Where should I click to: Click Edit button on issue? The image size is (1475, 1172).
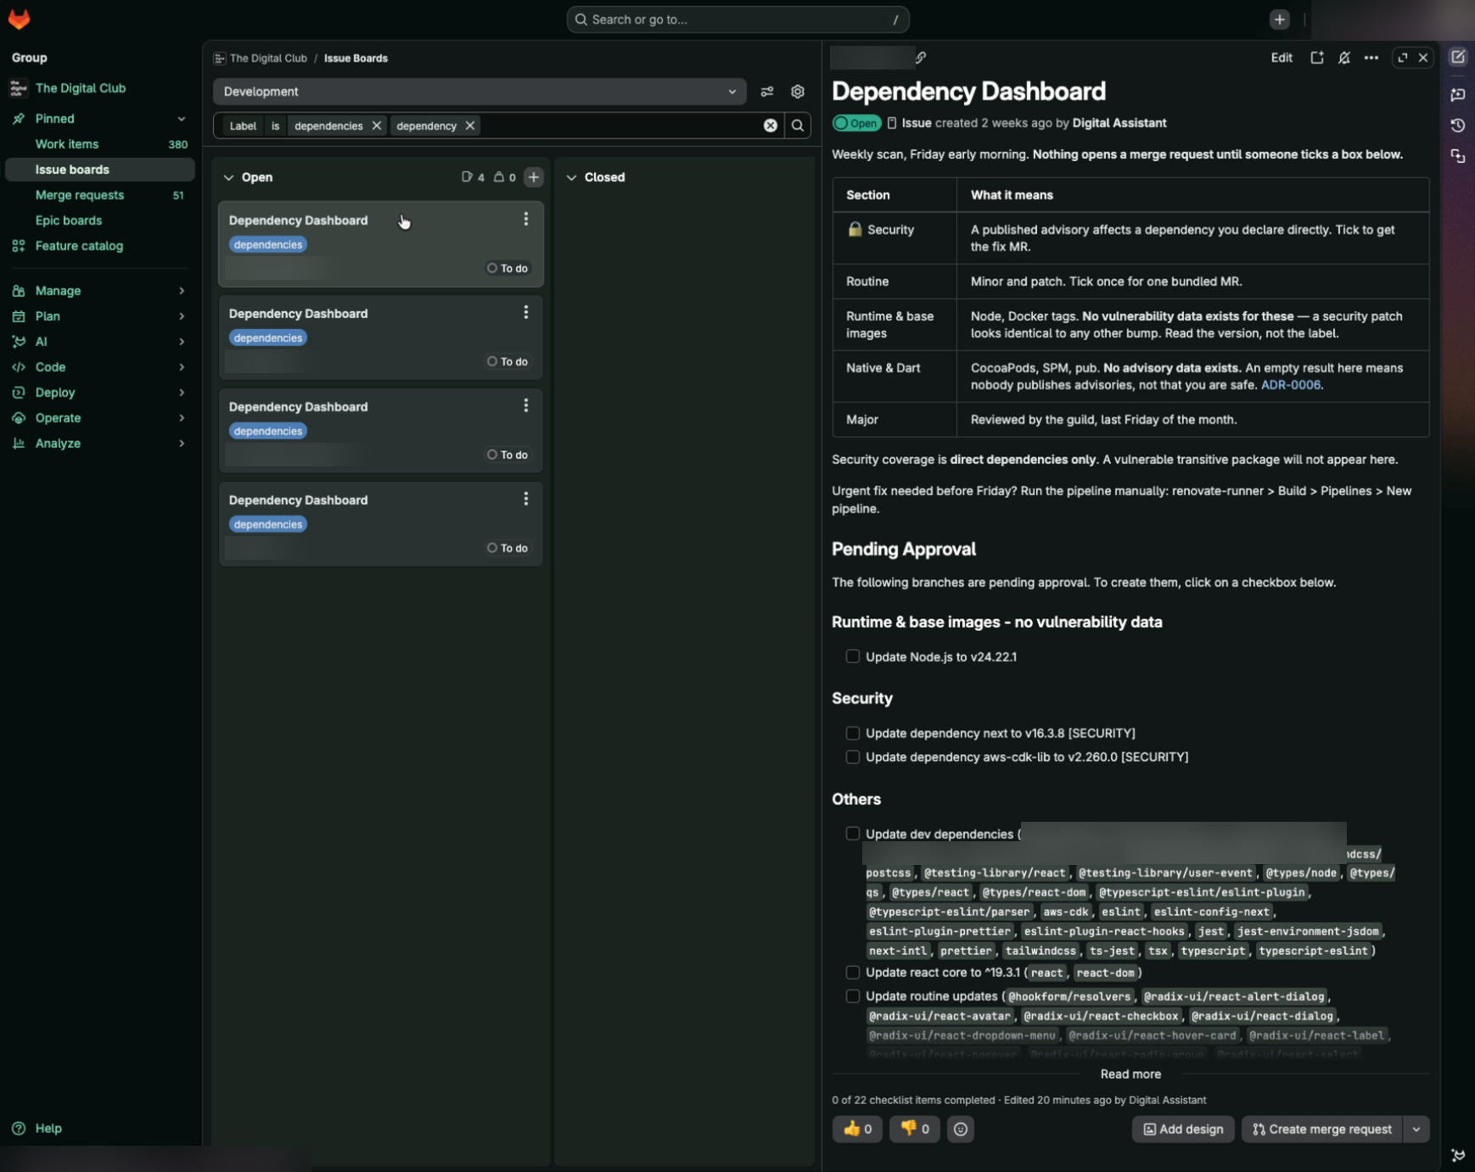pos(1282,58)
